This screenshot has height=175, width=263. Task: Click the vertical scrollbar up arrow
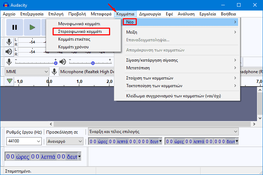[260, 90]
